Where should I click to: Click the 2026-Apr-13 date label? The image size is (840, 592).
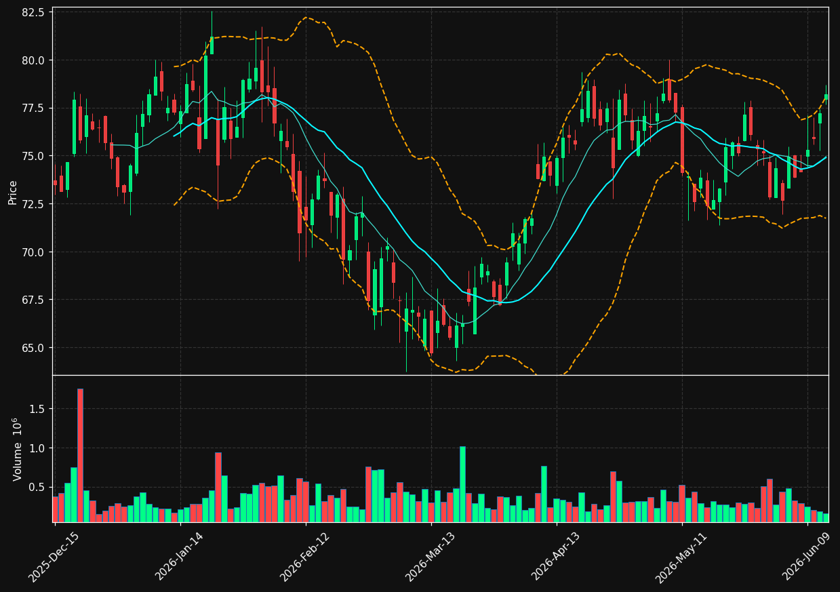556,556
